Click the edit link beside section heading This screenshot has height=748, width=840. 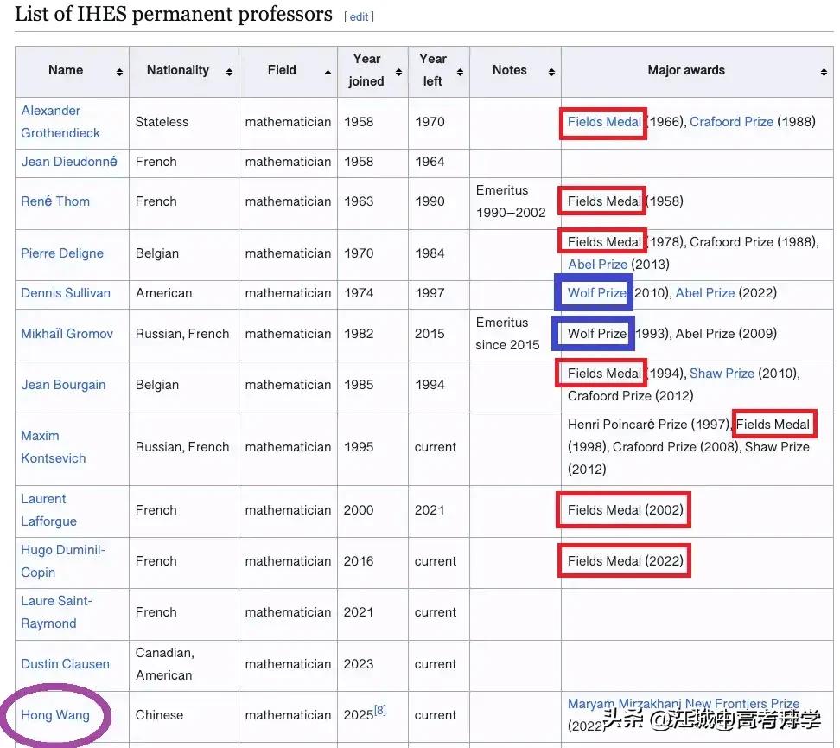coord(359,16)
